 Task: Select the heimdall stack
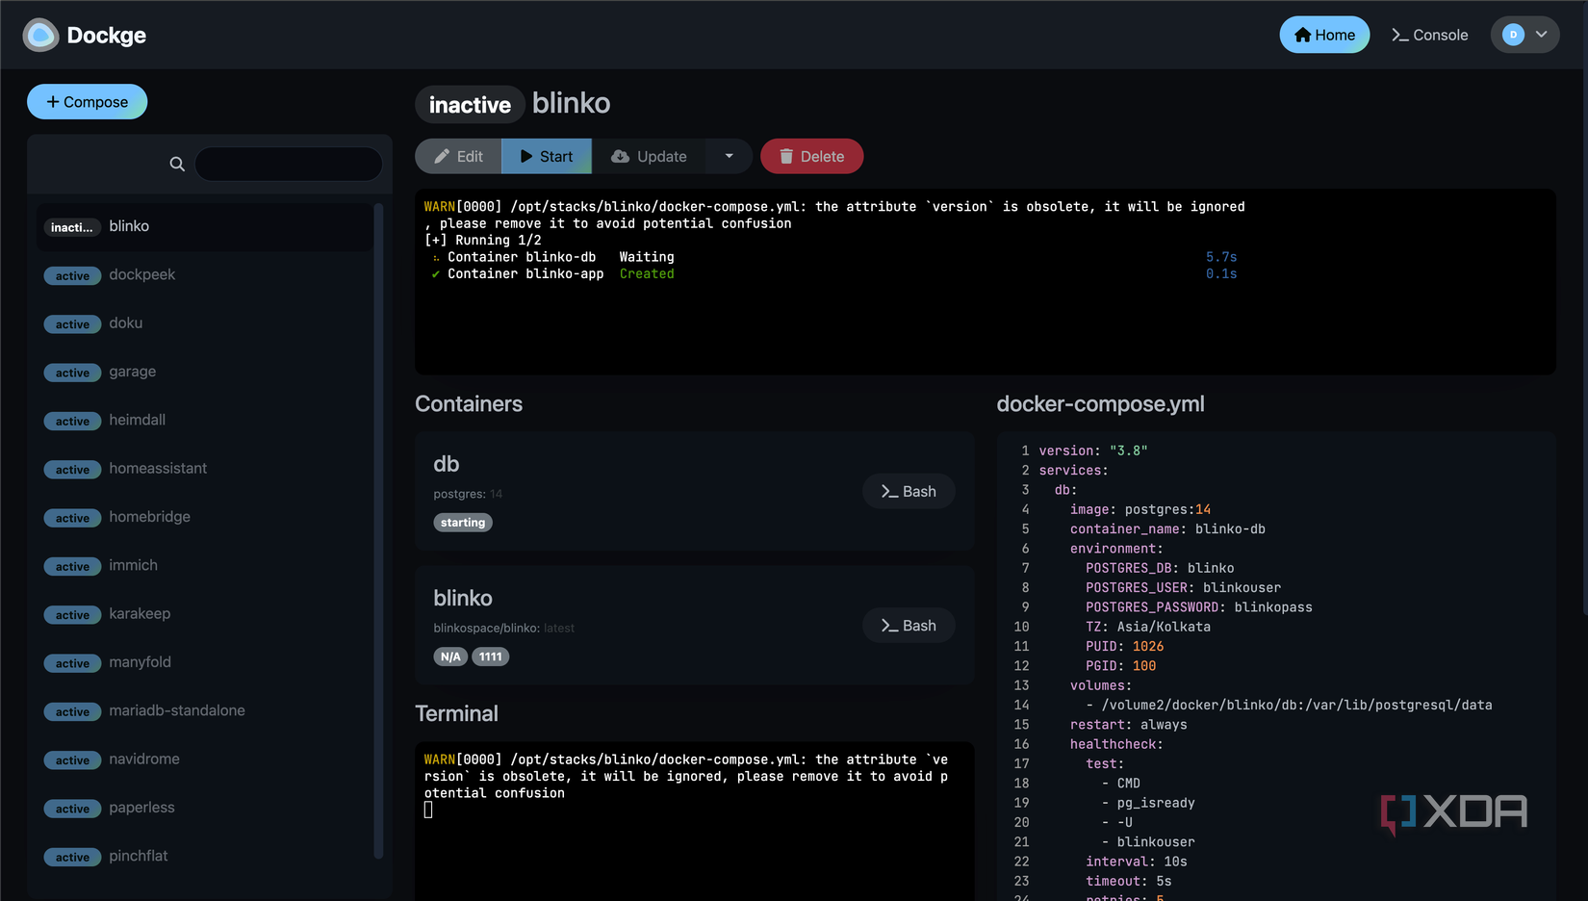205,421
